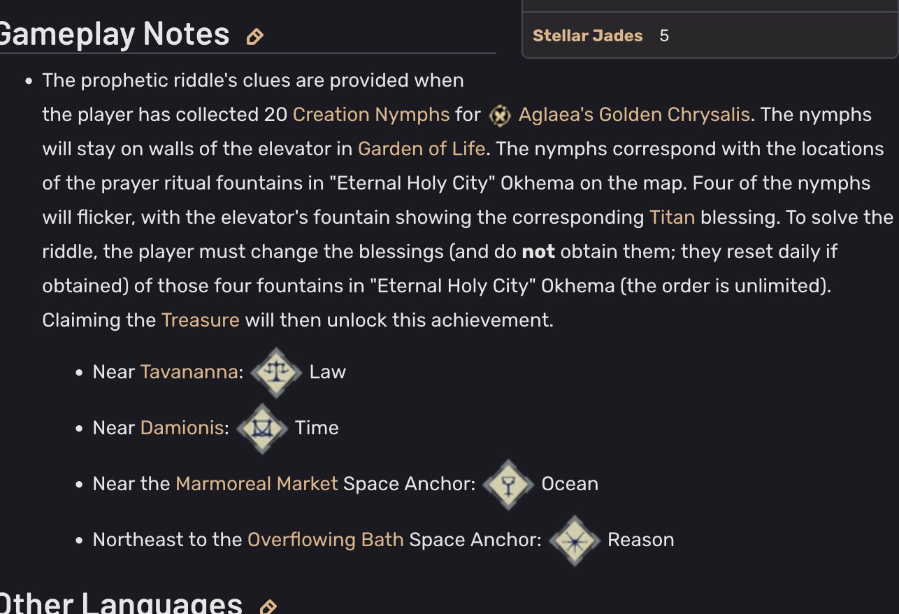Click the Reason star blessing icon
The image size is (899, 614).
pos(575,540)
